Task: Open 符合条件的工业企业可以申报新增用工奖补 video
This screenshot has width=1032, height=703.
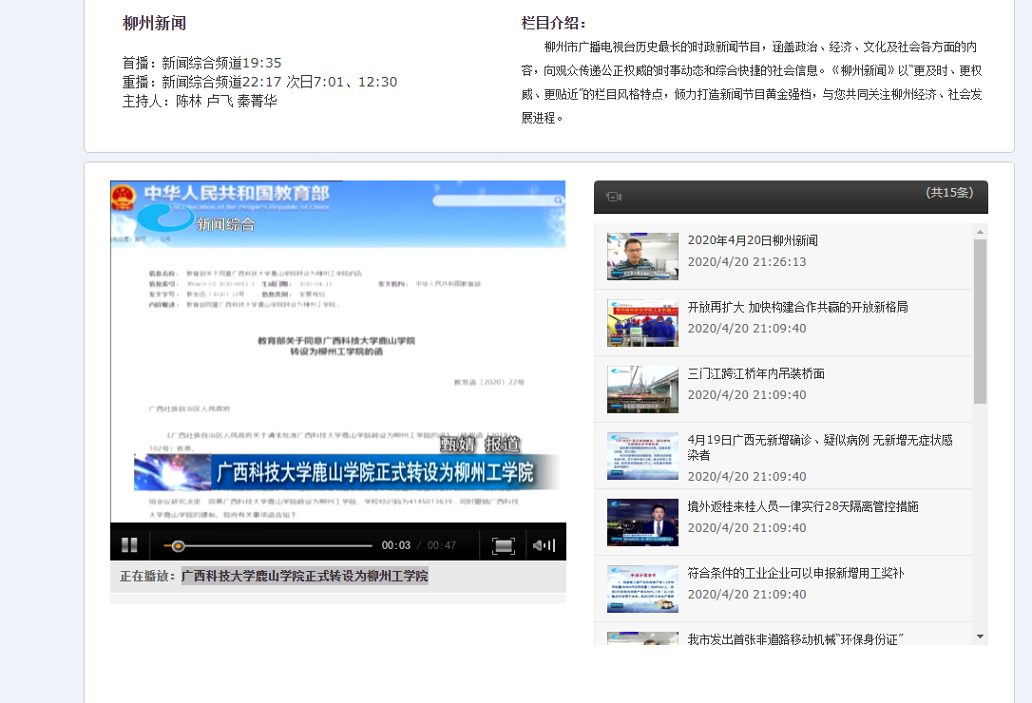Action: point(795,573)
